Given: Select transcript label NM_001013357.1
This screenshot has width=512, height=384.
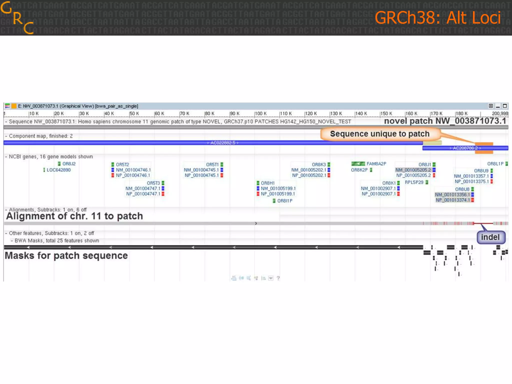Looking at the screenshot, I should [x=471, y=176].
